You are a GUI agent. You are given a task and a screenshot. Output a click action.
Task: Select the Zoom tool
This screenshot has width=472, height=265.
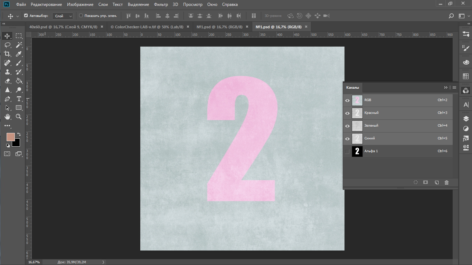coord(19,117)
